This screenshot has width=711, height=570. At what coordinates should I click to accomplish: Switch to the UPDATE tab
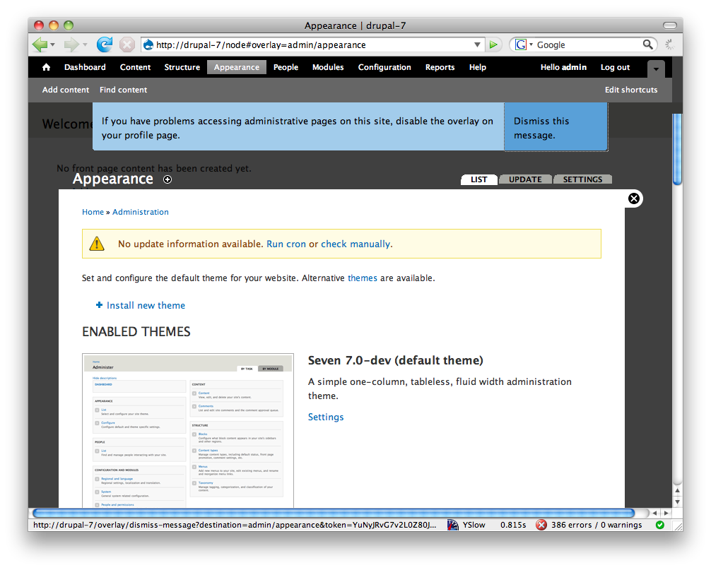coord(525,179)
